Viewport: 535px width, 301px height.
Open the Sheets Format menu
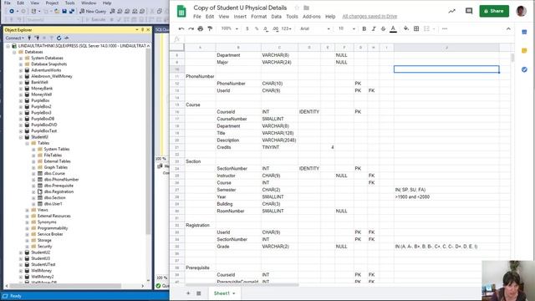tap(258, 17)
